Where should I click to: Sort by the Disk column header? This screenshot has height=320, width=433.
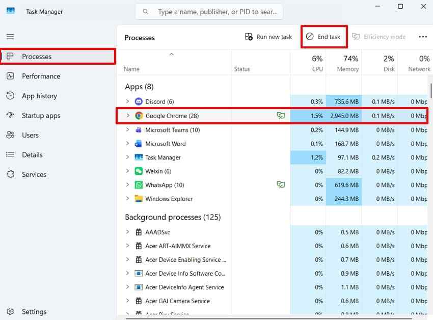coord(380,63)
